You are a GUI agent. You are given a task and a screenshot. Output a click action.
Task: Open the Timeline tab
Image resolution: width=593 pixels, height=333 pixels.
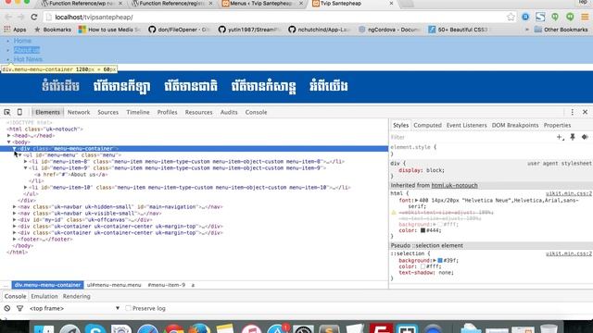point(138,112)
